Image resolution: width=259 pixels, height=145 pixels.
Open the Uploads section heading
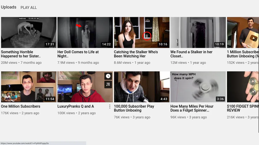(x=9, y=7)
